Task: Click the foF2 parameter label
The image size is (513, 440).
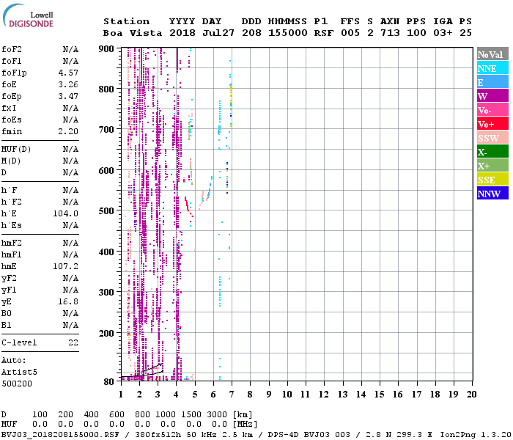Action: pos(12,49)
